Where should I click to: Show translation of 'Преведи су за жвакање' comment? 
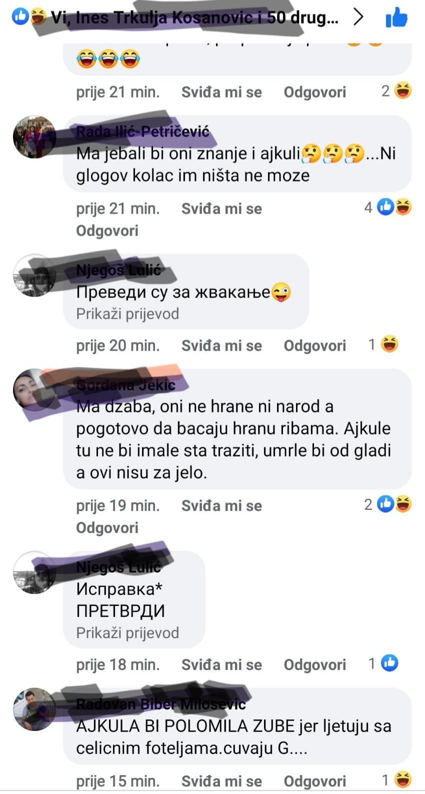pyautogui.click(x=127, y=314)
